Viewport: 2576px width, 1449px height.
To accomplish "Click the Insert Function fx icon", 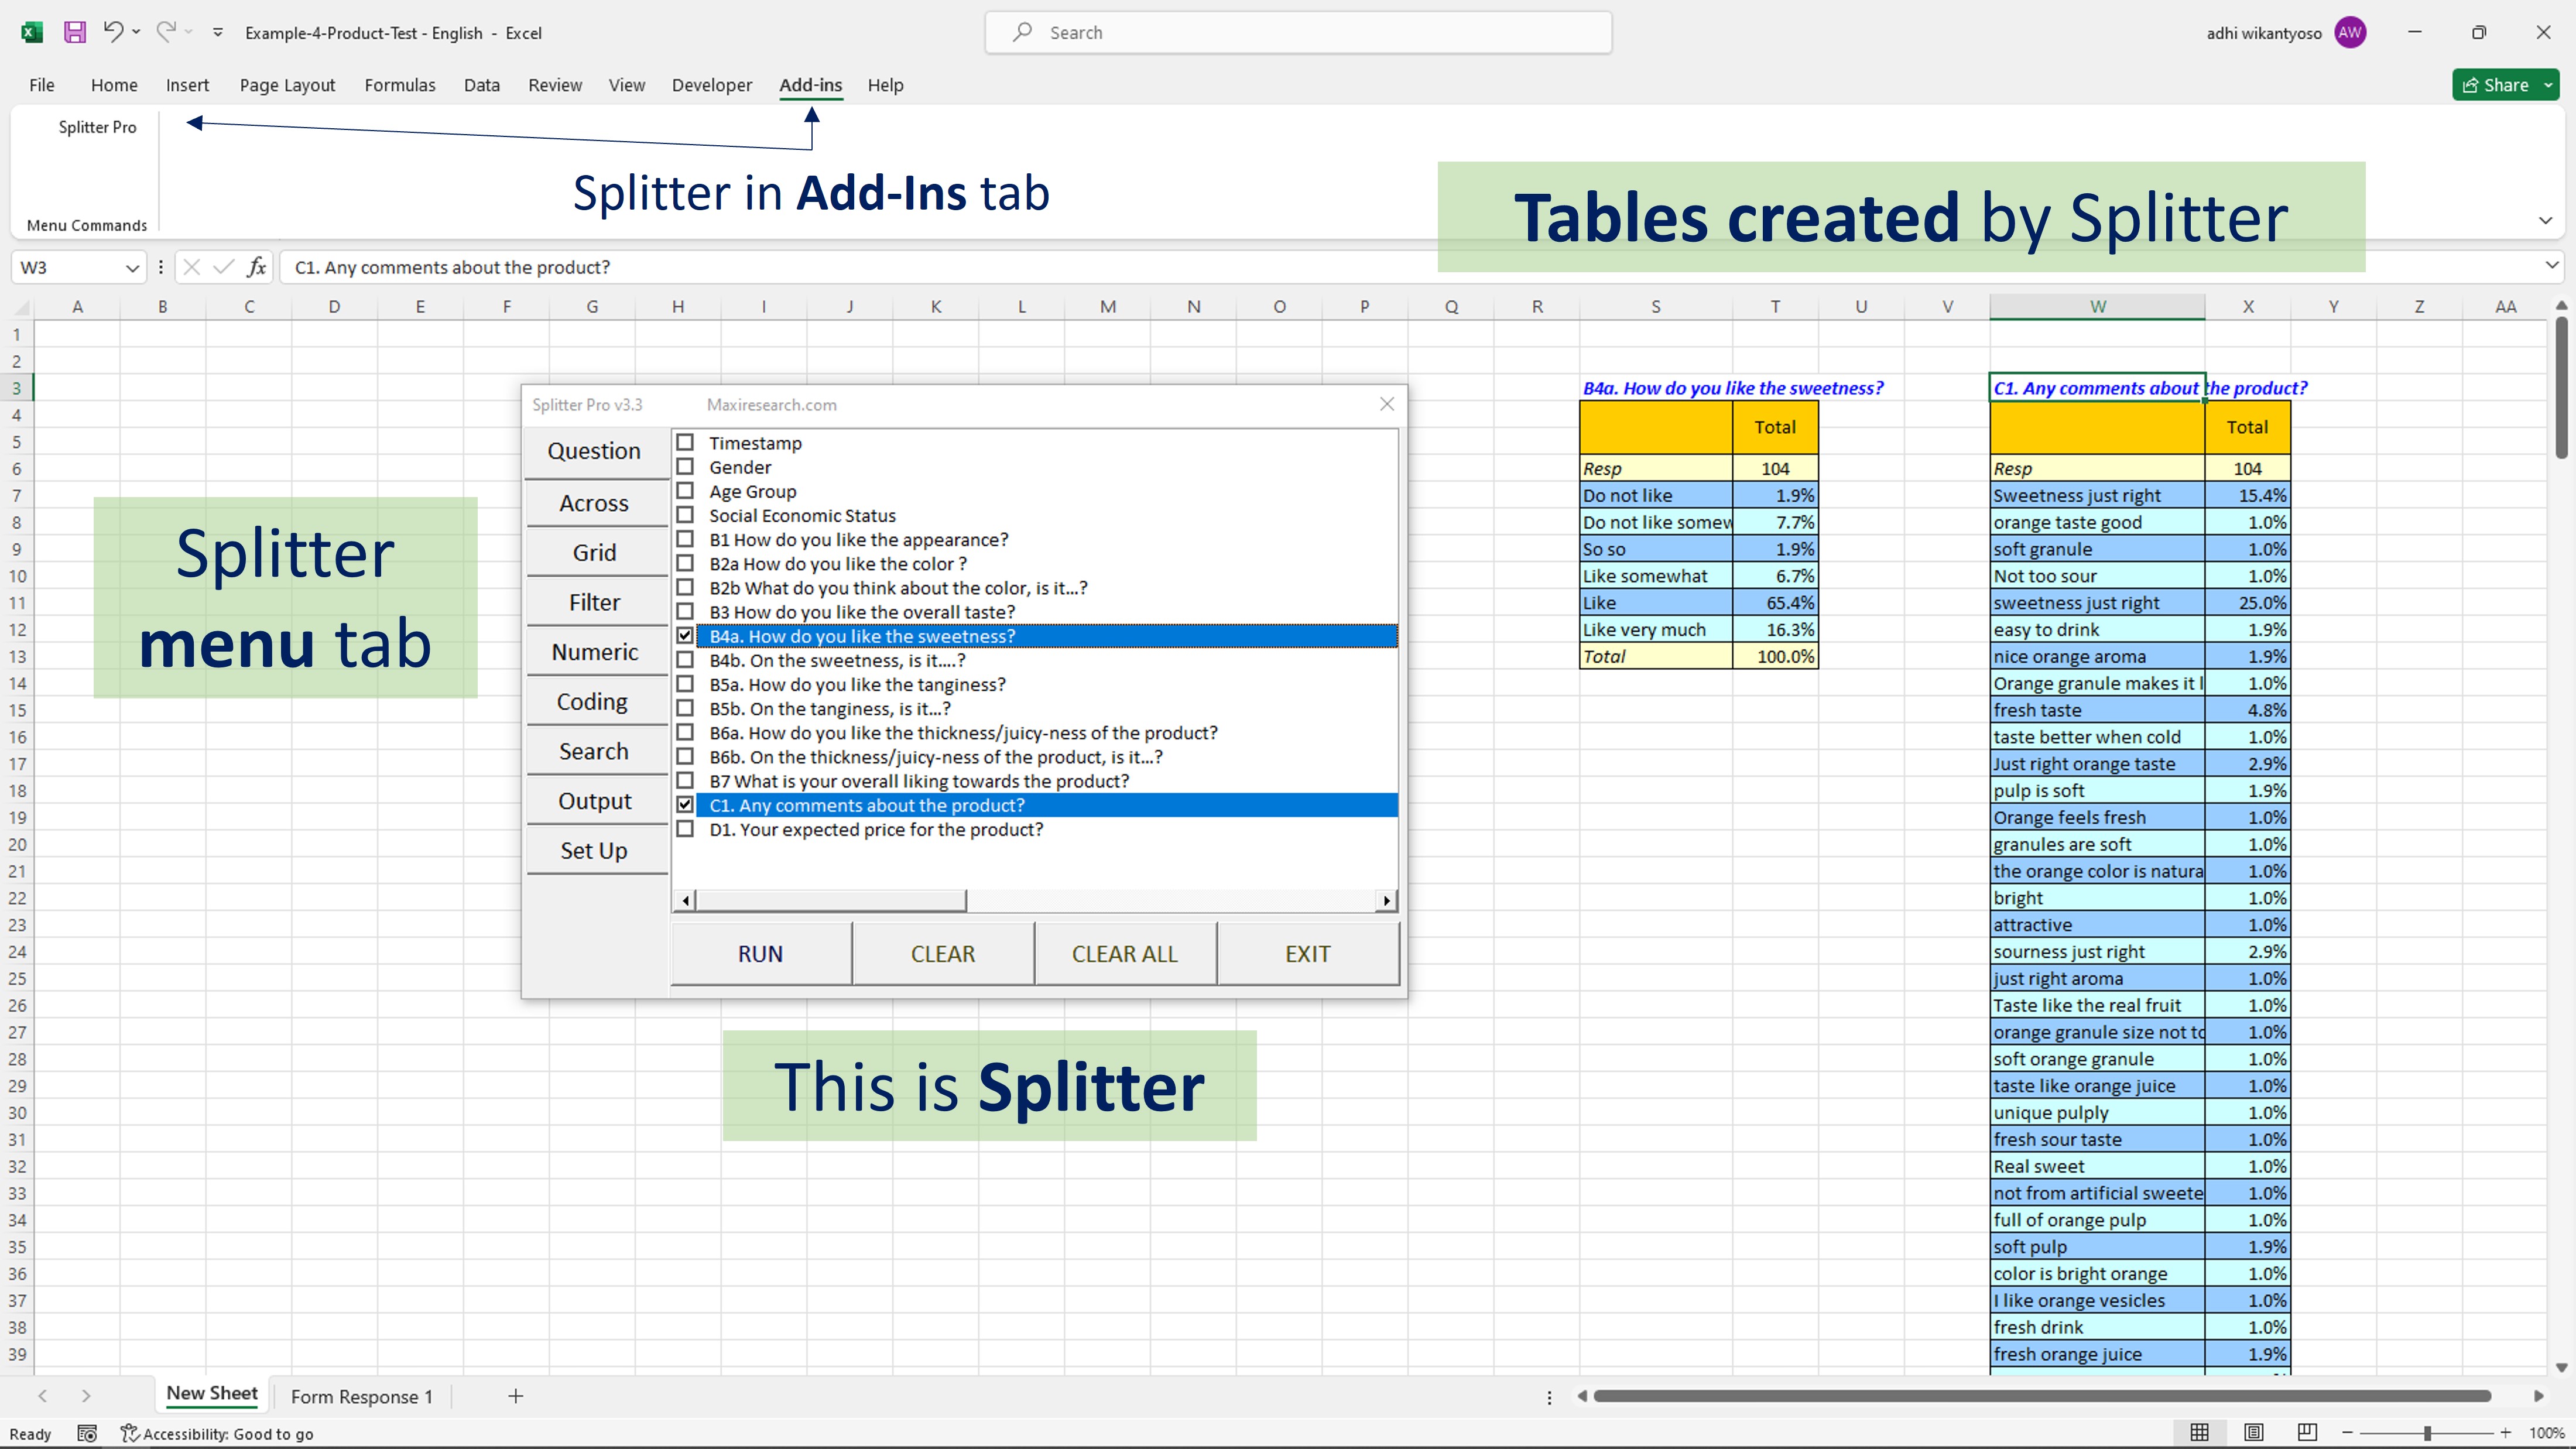I will tap(257, 267).
